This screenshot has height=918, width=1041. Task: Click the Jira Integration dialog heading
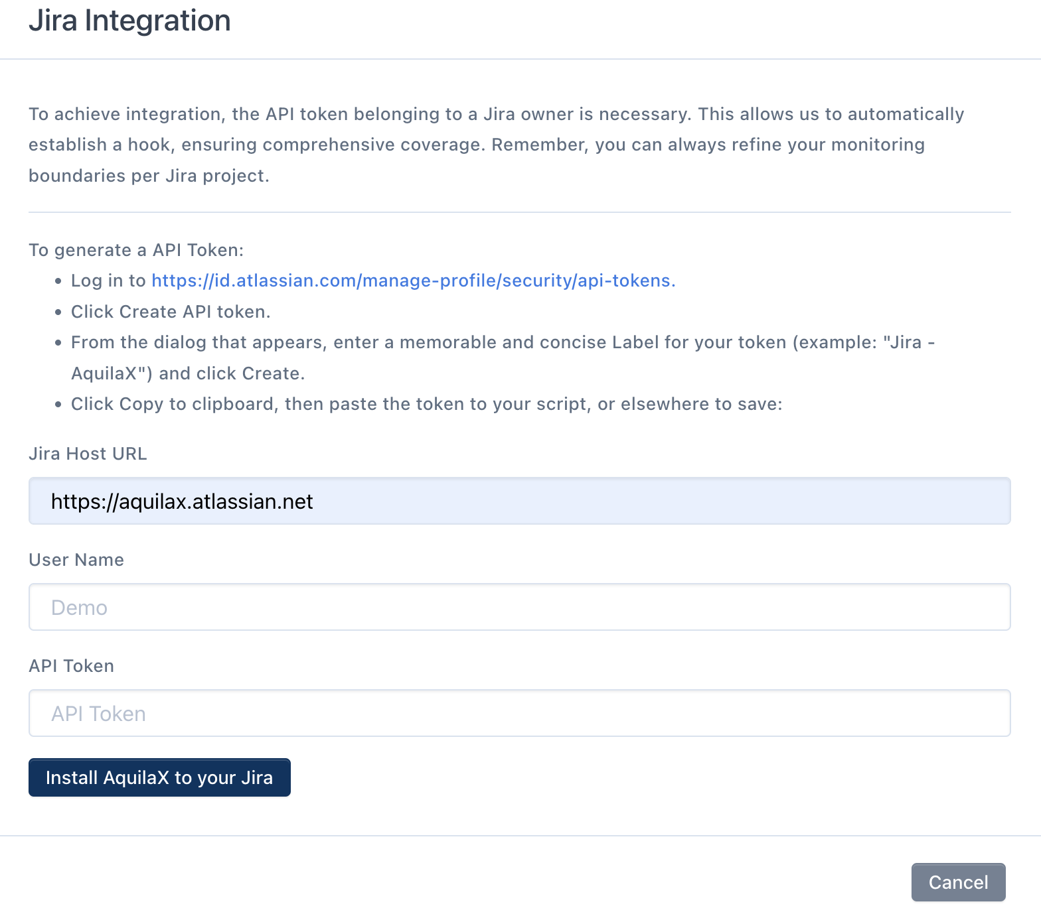(x=129, y=21)
